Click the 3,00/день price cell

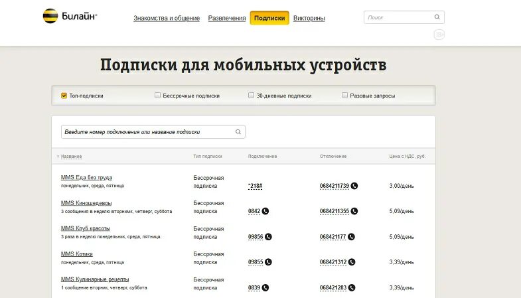(402, 186)
